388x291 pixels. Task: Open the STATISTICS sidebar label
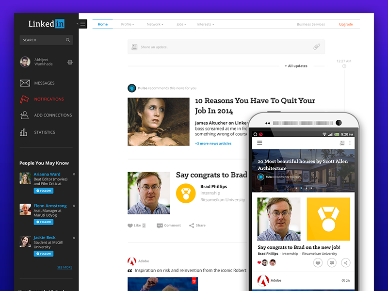(45, 132)
